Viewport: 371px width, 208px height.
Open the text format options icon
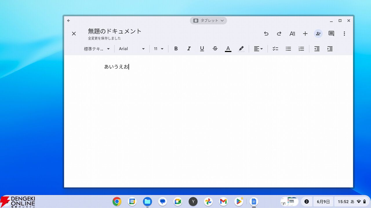(292, 34)
